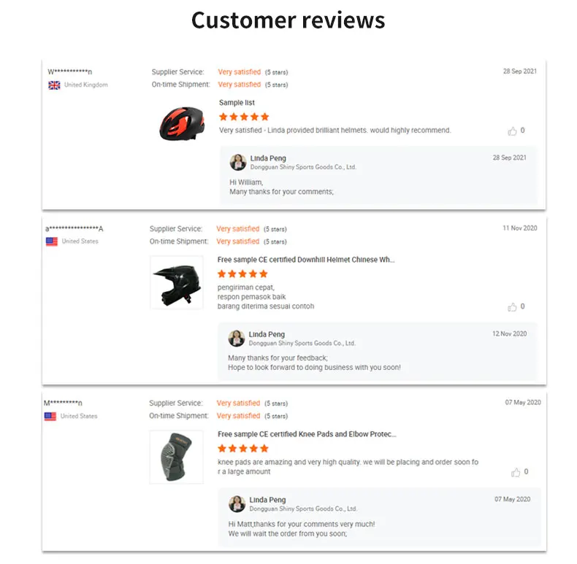Viewport: 577px width, 564px height.
Task: Like the Knee Pads review with thumbs-up
Action: point(516,472)
